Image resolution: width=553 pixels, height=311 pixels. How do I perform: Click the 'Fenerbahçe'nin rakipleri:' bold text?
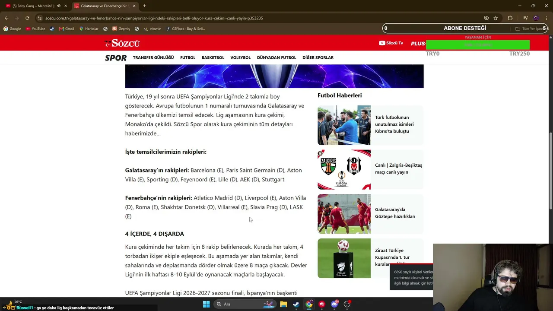pos(159,198)
